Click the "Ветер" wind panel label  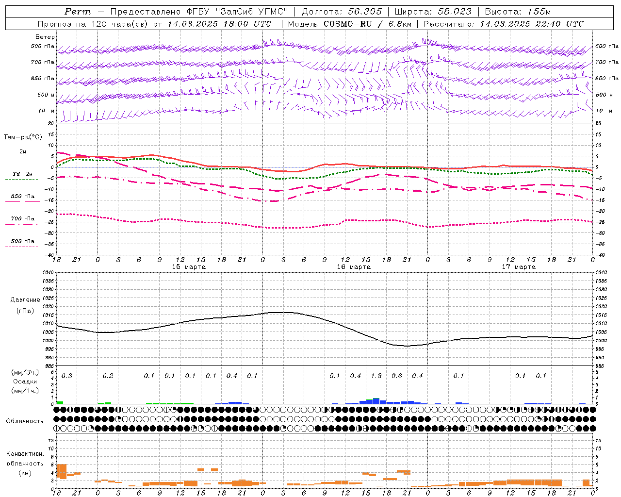coord(45,37)
